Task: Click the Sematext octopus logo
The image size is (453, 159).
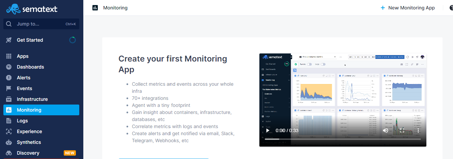Action: point(13,9)
